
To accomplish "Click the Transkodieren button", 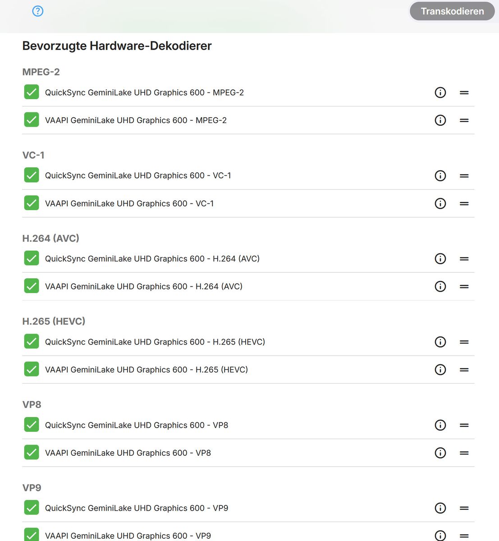I will [452, 11].
